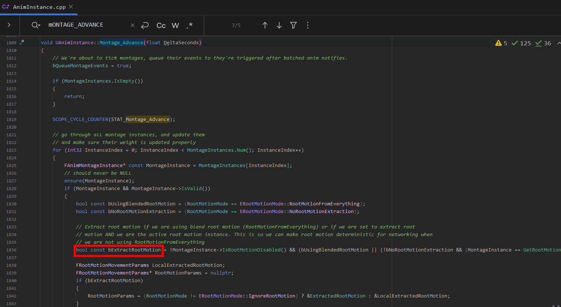The image size is (561, 307).
Task: Click the DeltaSeconds parameter name
Action: (181, 43)
